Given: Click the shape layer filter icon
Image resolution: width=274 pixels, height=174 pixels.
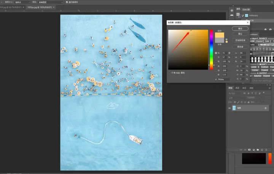Looking at the screenshot, I should coord(256,93).
